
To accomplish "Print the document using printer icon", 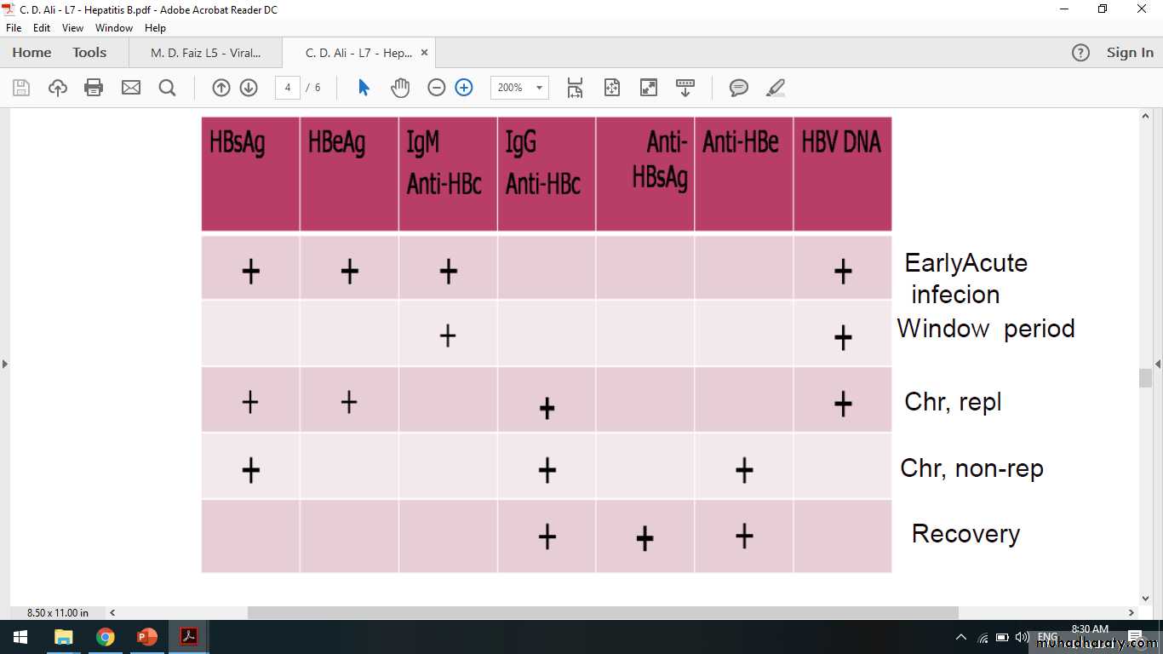I will pyautogui.click(x=94, y=88).
